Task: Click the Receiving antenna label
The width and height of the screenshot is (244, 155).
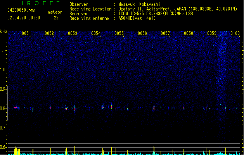Action: 89,18
